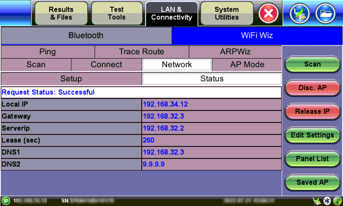Image resolution: width=343 pixels, height=206 pixels.
Task: Click the ServerIp label
Action: [16, 128]
